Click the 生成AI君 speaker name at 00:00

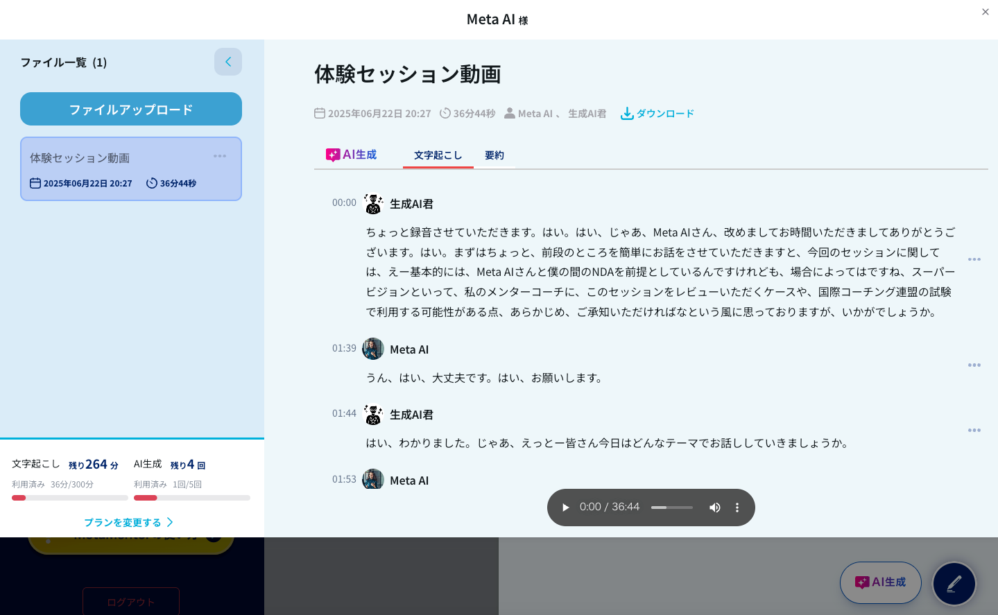(411, 204)
